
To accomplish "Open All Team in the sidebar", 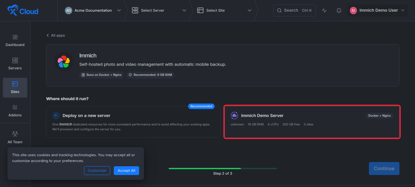I will click(15, 138).
